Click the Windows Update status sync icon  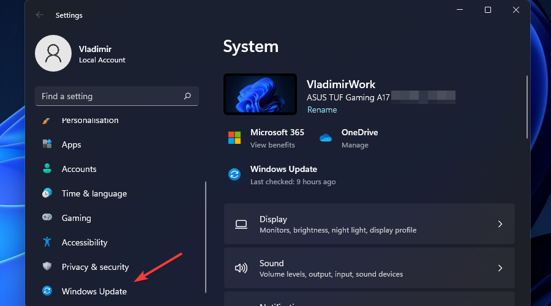pos(234,174)
